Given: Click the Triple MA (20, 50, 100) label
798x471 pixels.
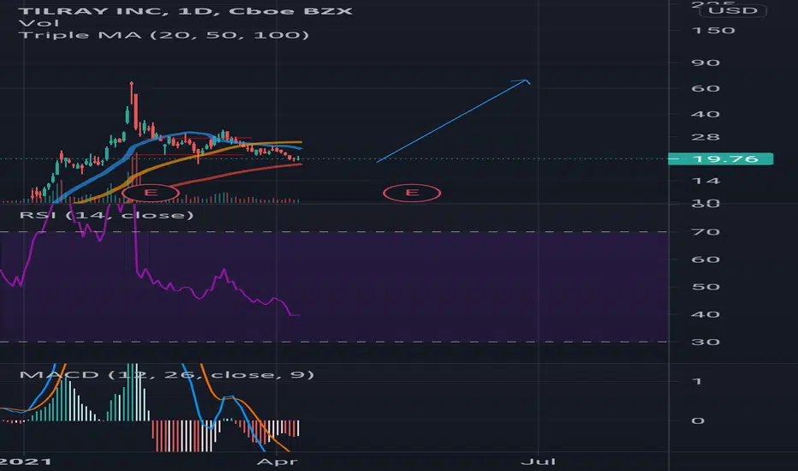Looking at the screenshot, I should click(164, 34).
